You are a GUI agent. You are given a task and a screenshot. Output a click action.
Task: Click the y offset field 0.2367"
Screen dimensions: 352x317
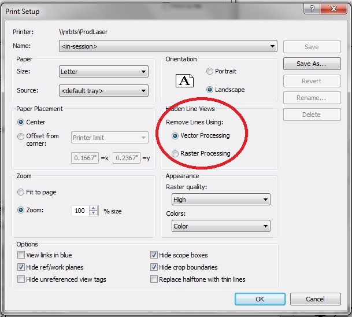click(127, 158)
